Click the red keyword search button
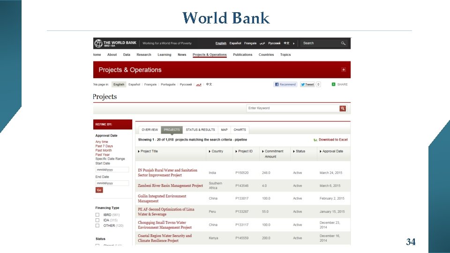450x253 pixels. coord(342,108)
